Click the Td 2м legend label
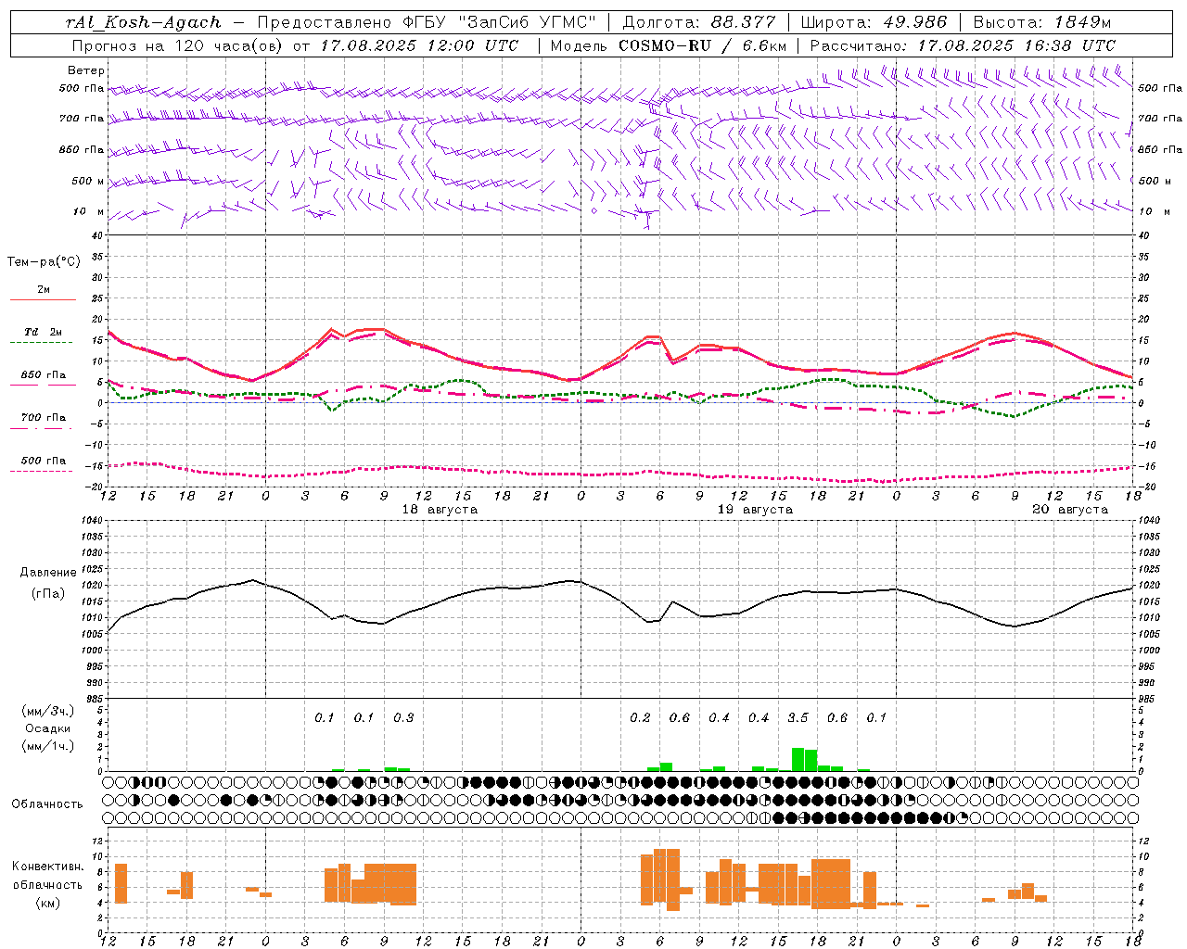The height and width of the screenshot is (949, 1187). click(44, 332)
